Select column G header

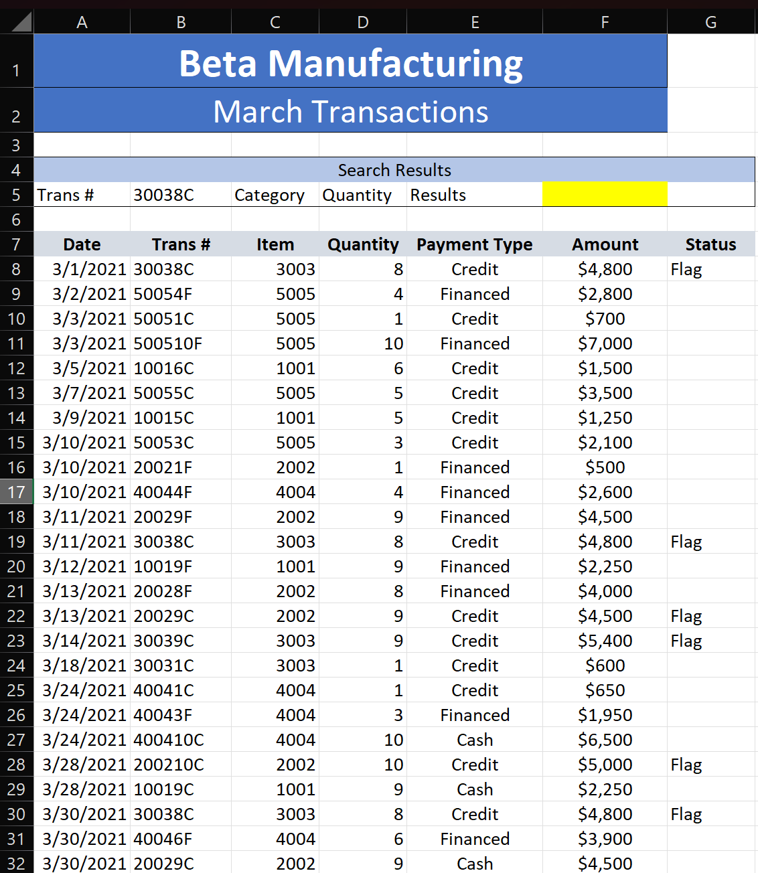click(x=711, y=22)
